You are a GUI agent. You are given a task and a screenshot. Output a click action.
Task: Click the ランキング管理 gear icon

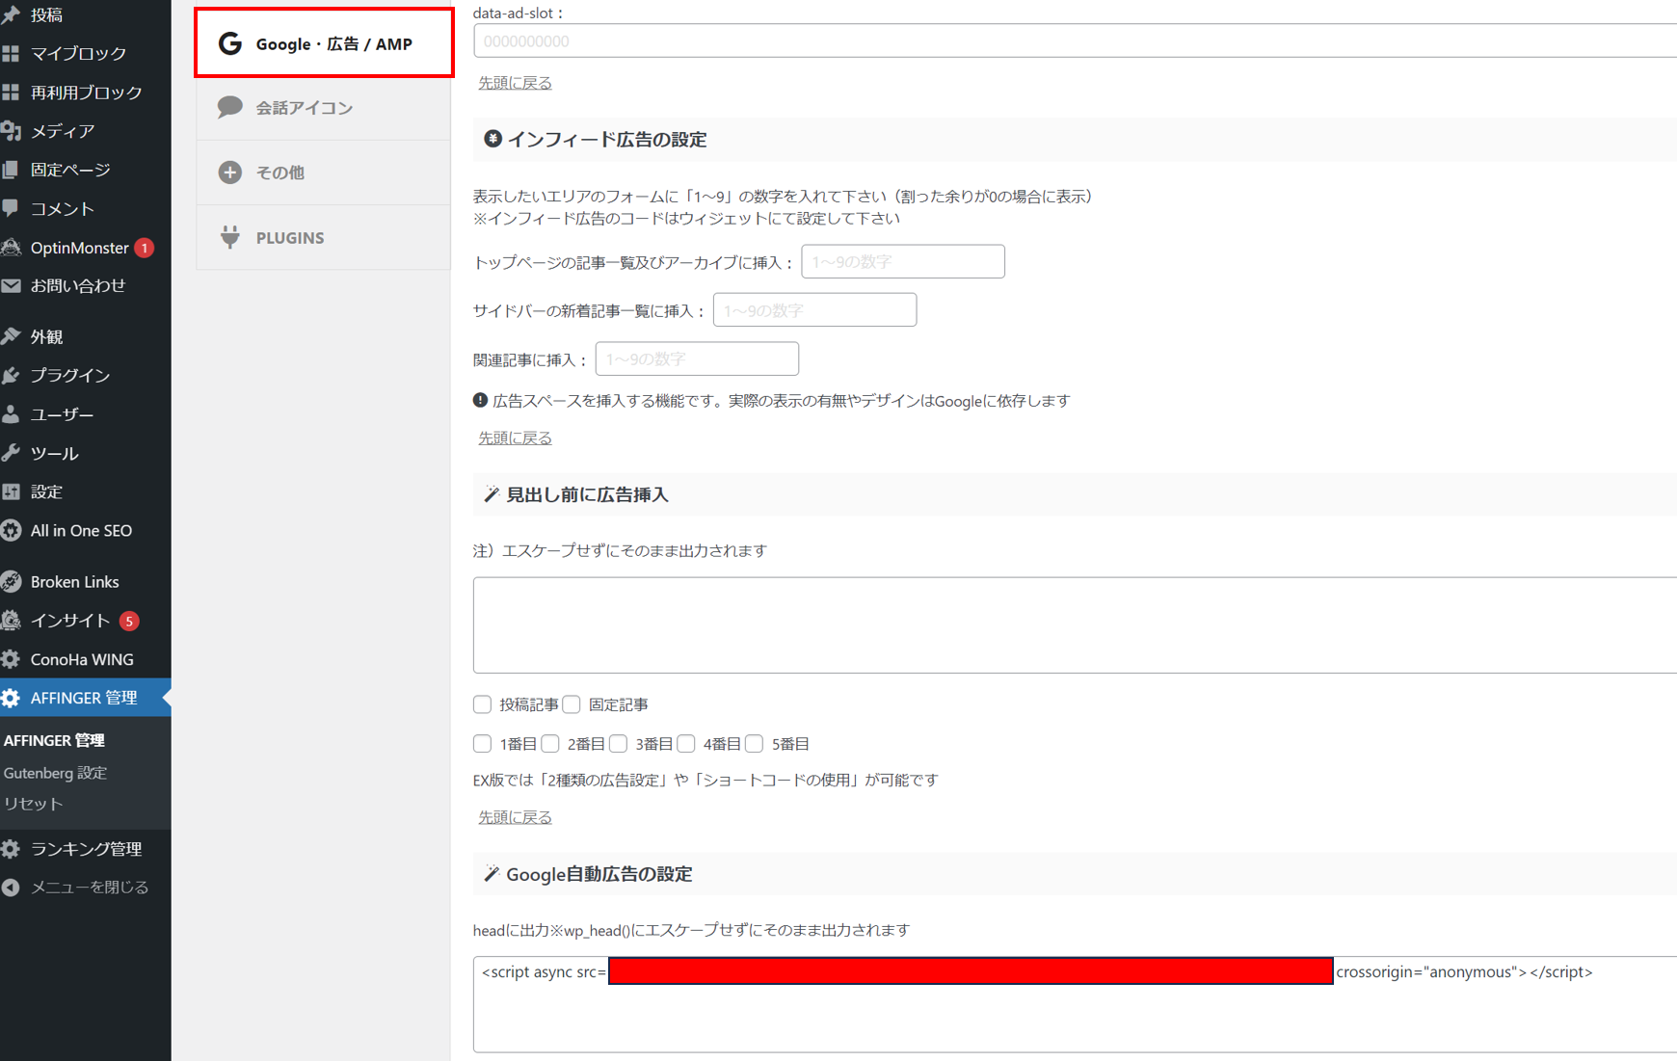[x=11, y=849]
